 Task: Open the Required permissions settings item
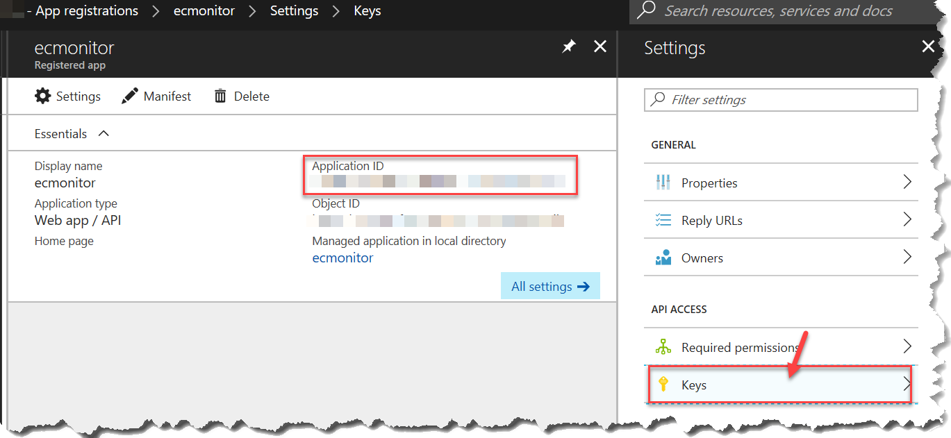tap(781, 347)
